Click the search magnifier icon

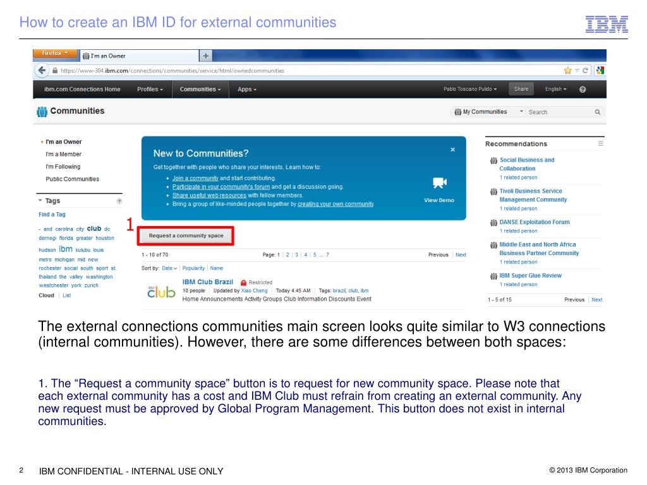(598, 112)
